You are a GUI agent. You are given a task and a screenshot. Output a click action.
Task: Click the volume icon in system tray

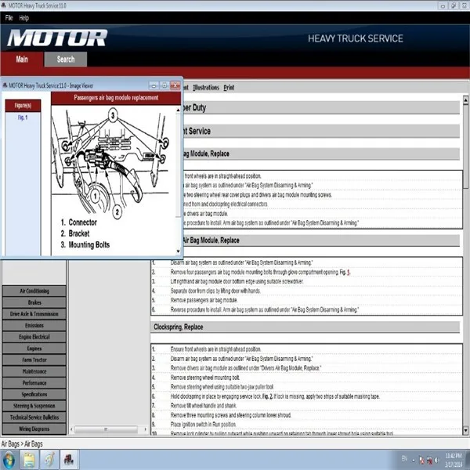coord(437,460)
